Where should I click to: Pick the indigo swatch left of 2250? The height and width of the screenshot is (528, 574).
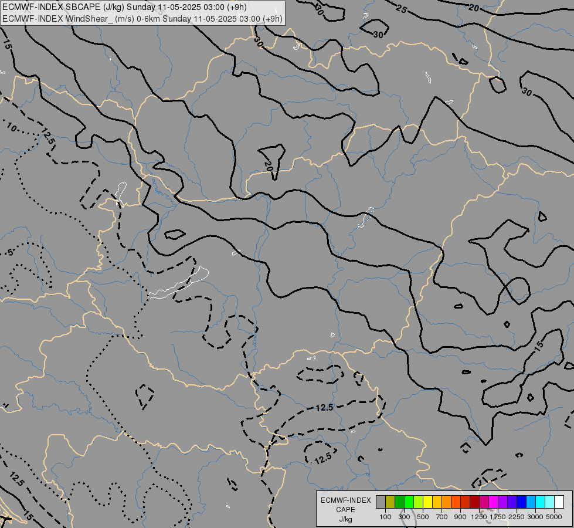click(x=512, y=502)
